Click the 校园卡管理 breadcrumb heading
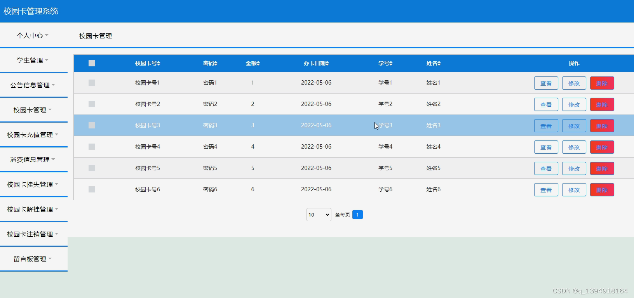 [x=96, y=36]
